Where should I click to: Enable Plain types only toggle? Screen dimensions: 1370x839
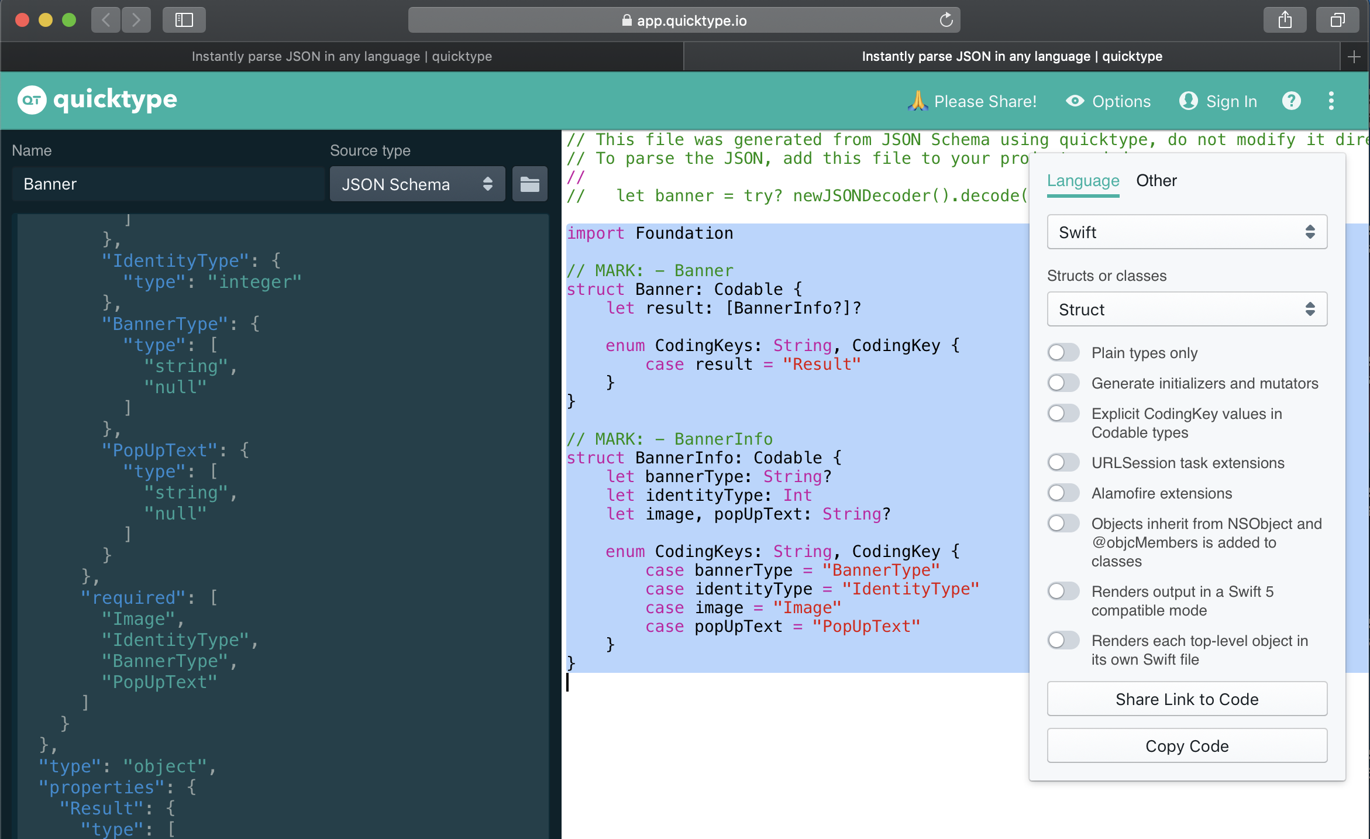tap(1063, 353)
